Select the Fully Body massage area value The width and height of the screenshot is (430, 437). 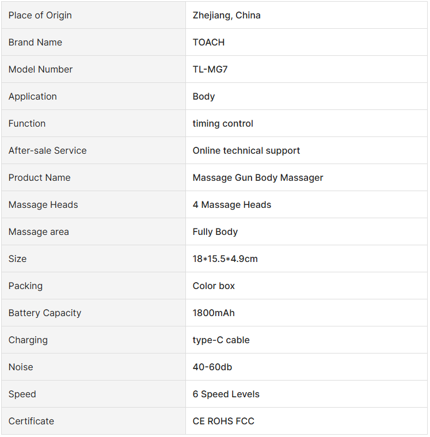point(215,232)
